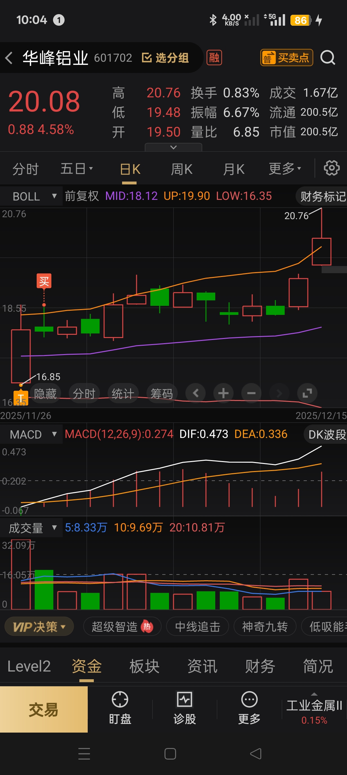Tap the 买 buy signal marker
Viewport: 347px width, 775px height.
coord(44,281)
